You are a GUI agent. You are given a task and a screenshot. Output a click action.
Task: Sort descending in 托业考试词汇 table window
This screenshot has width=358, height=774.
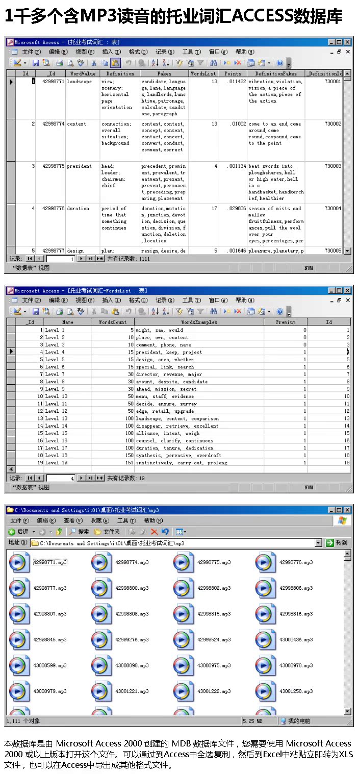pyautogui.click(x=166, y=63)
